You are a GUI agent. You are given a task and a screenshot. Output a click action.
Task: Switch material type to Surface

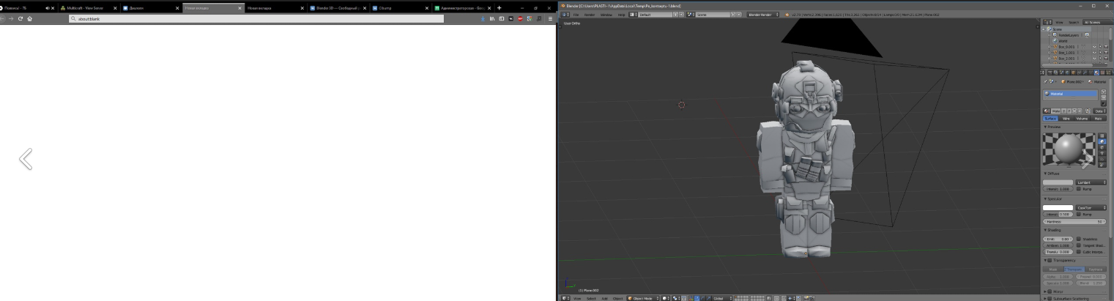(1050, 118)
